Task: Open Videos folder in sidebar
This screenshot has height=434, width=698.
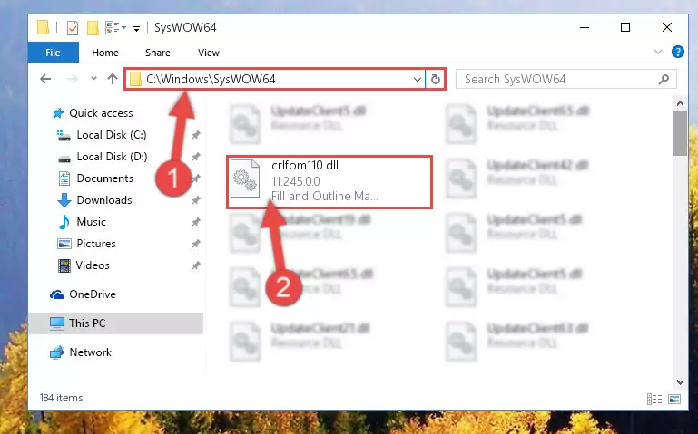Action: pos(93,265)
